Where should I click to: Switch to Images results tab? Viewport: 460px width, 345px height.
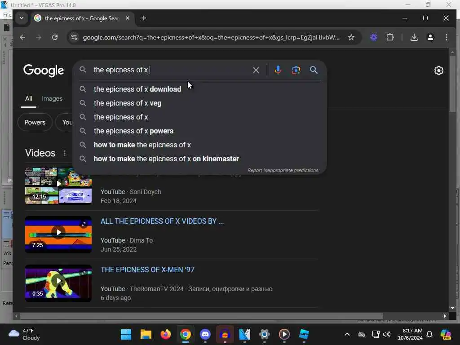52,98
